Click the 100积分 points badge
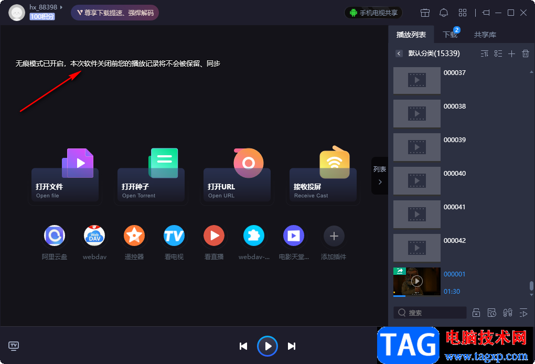 tap(42, 16)
